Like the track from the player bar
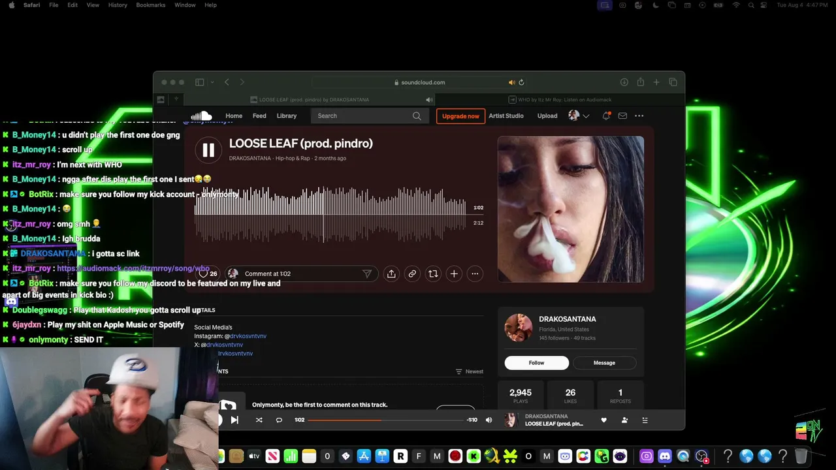 (x=603, y=420)
